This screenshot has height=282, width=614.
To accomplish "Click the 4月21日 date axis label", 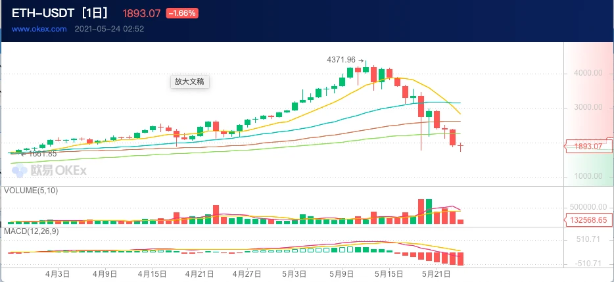I will tap(200, 273).
